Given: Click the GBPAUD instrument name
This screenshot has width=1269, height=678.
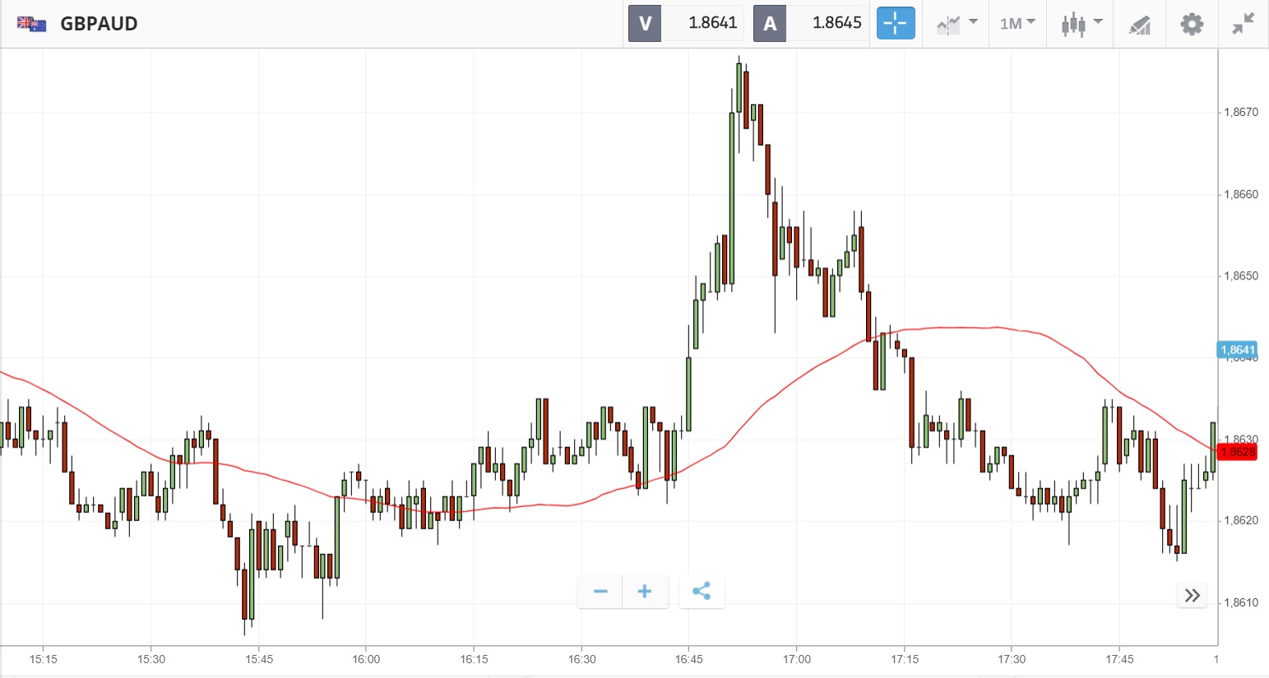Looking at the screenshot, I should (99, 24).
